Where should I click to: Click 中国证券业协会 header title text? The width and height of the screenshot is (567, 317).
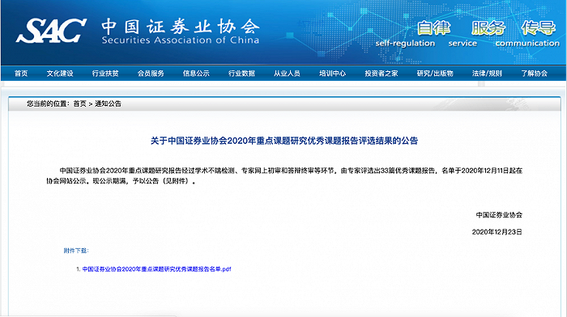tap(181, 27)
